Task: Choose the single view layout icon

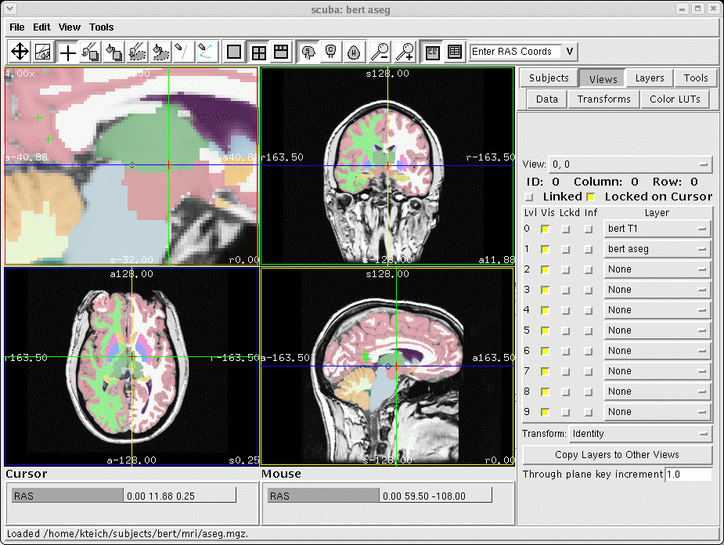Action: tap(233, 52)
